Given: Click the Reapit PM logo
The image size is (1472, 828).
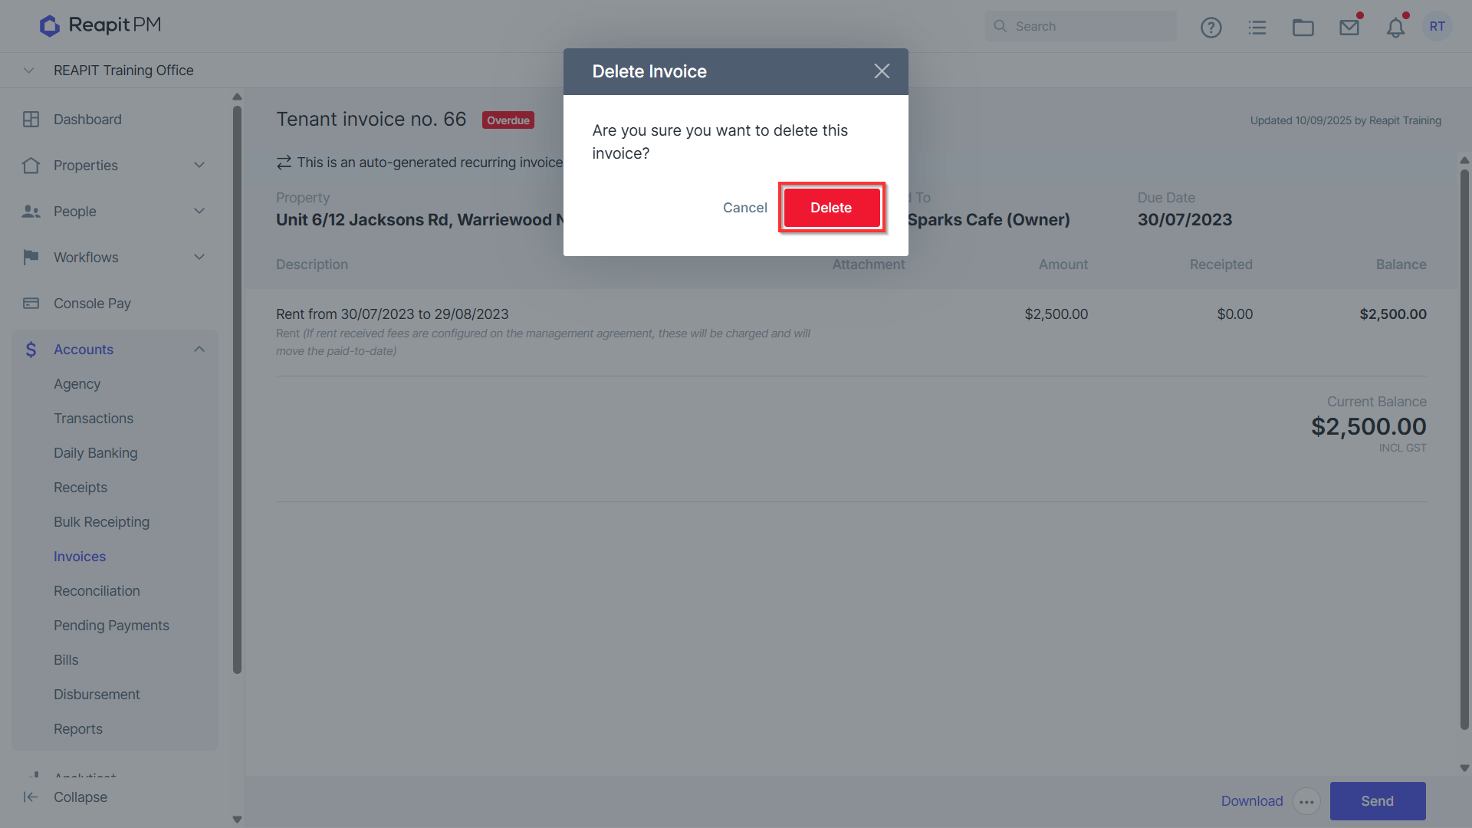Looking at the screenshot, I should [100, 25].
